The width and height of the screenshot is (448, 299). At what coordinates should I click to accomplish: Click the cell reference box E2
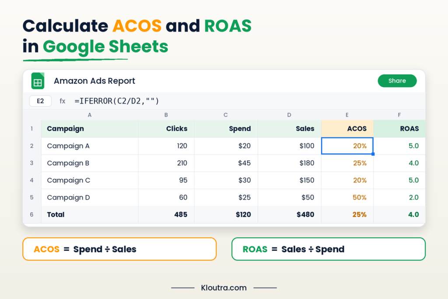(40, 101)
